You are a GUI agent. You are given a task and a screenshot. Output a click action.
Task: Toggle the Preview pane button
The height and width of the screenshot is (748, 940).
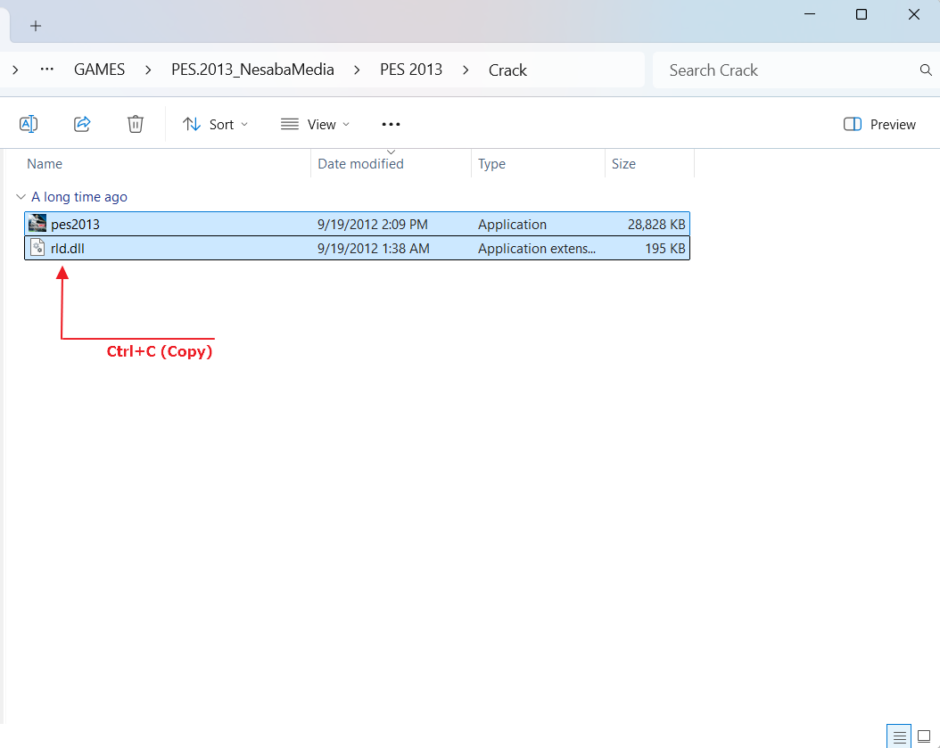coord(879,124)
